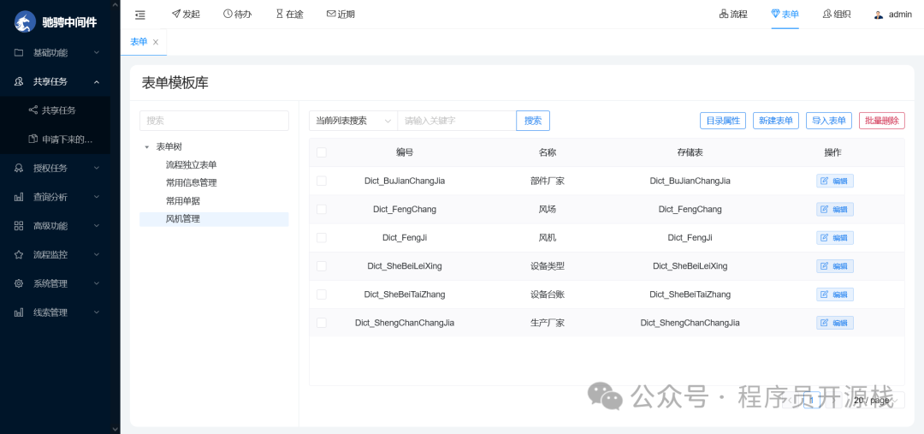The image size is (924, 434).
Task: Click the 导入表单 button
Action: tap(828, 121)
